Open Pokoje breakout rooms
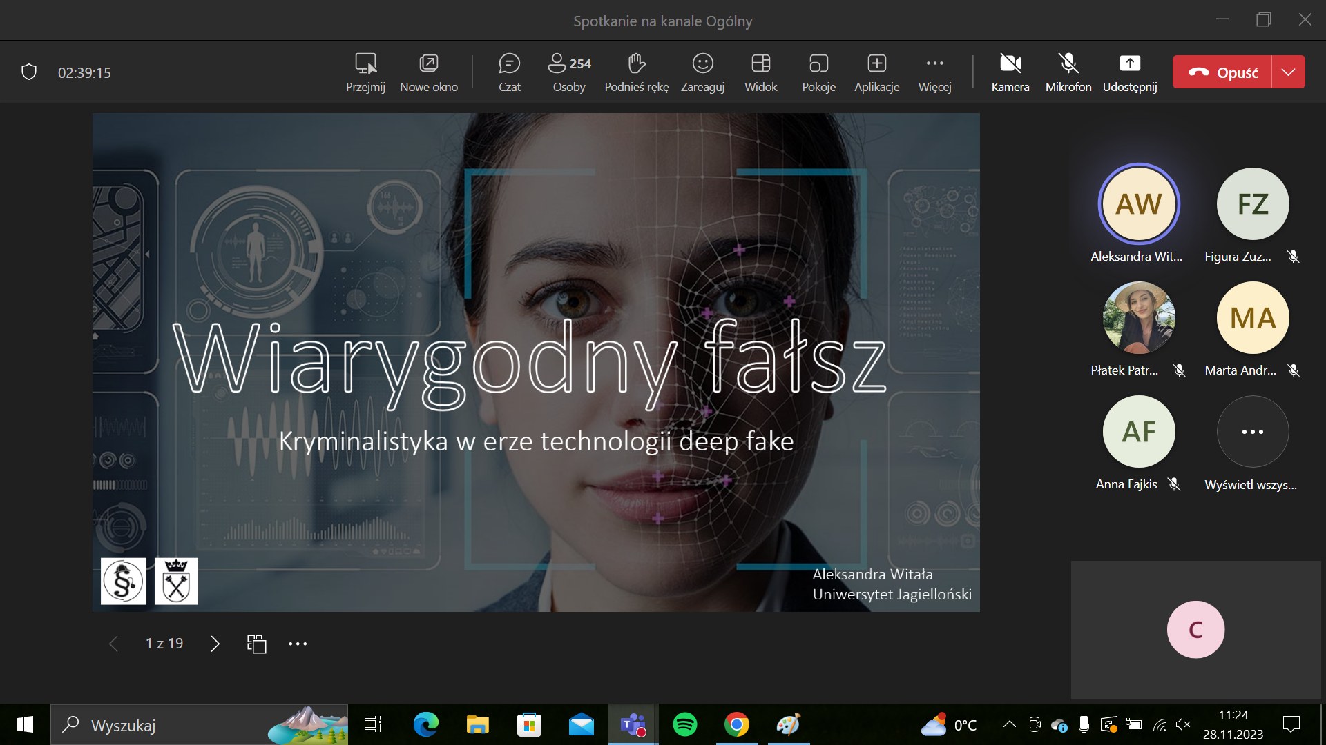Viewport: 1326px width, 745px height. click(x=818, y=72)
